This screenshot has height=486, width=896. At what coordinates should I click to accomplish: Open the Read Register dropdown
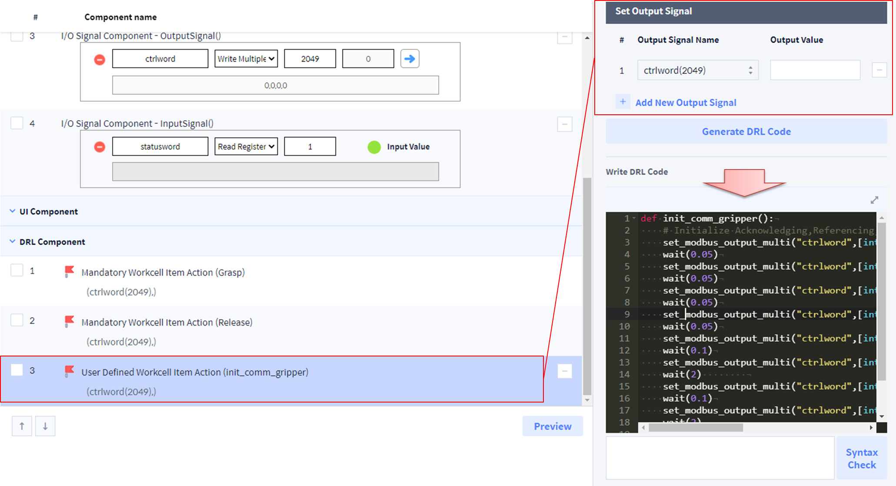tap(246, 146)
